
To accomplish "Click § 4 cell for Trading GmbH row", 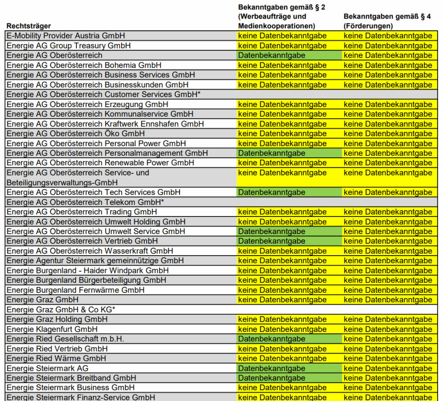I will coord(390,212).
